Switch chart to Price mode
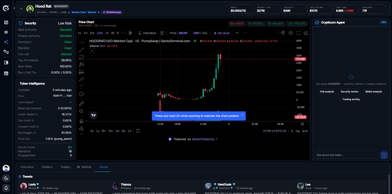The width and height of the screenshot is (392, 194). coord(173,33)
